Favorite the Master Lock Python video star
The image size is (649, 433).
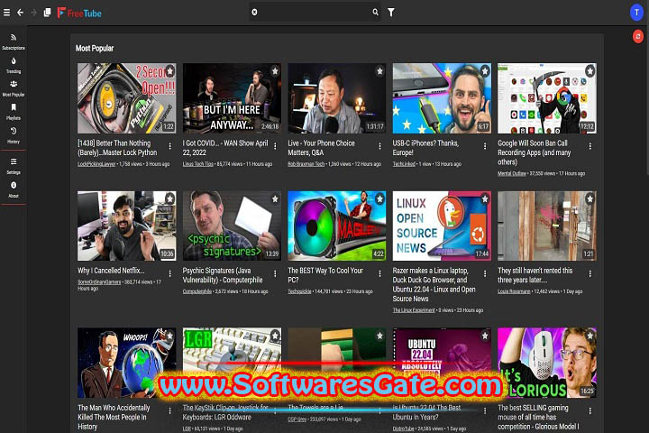tap(169, 71)
